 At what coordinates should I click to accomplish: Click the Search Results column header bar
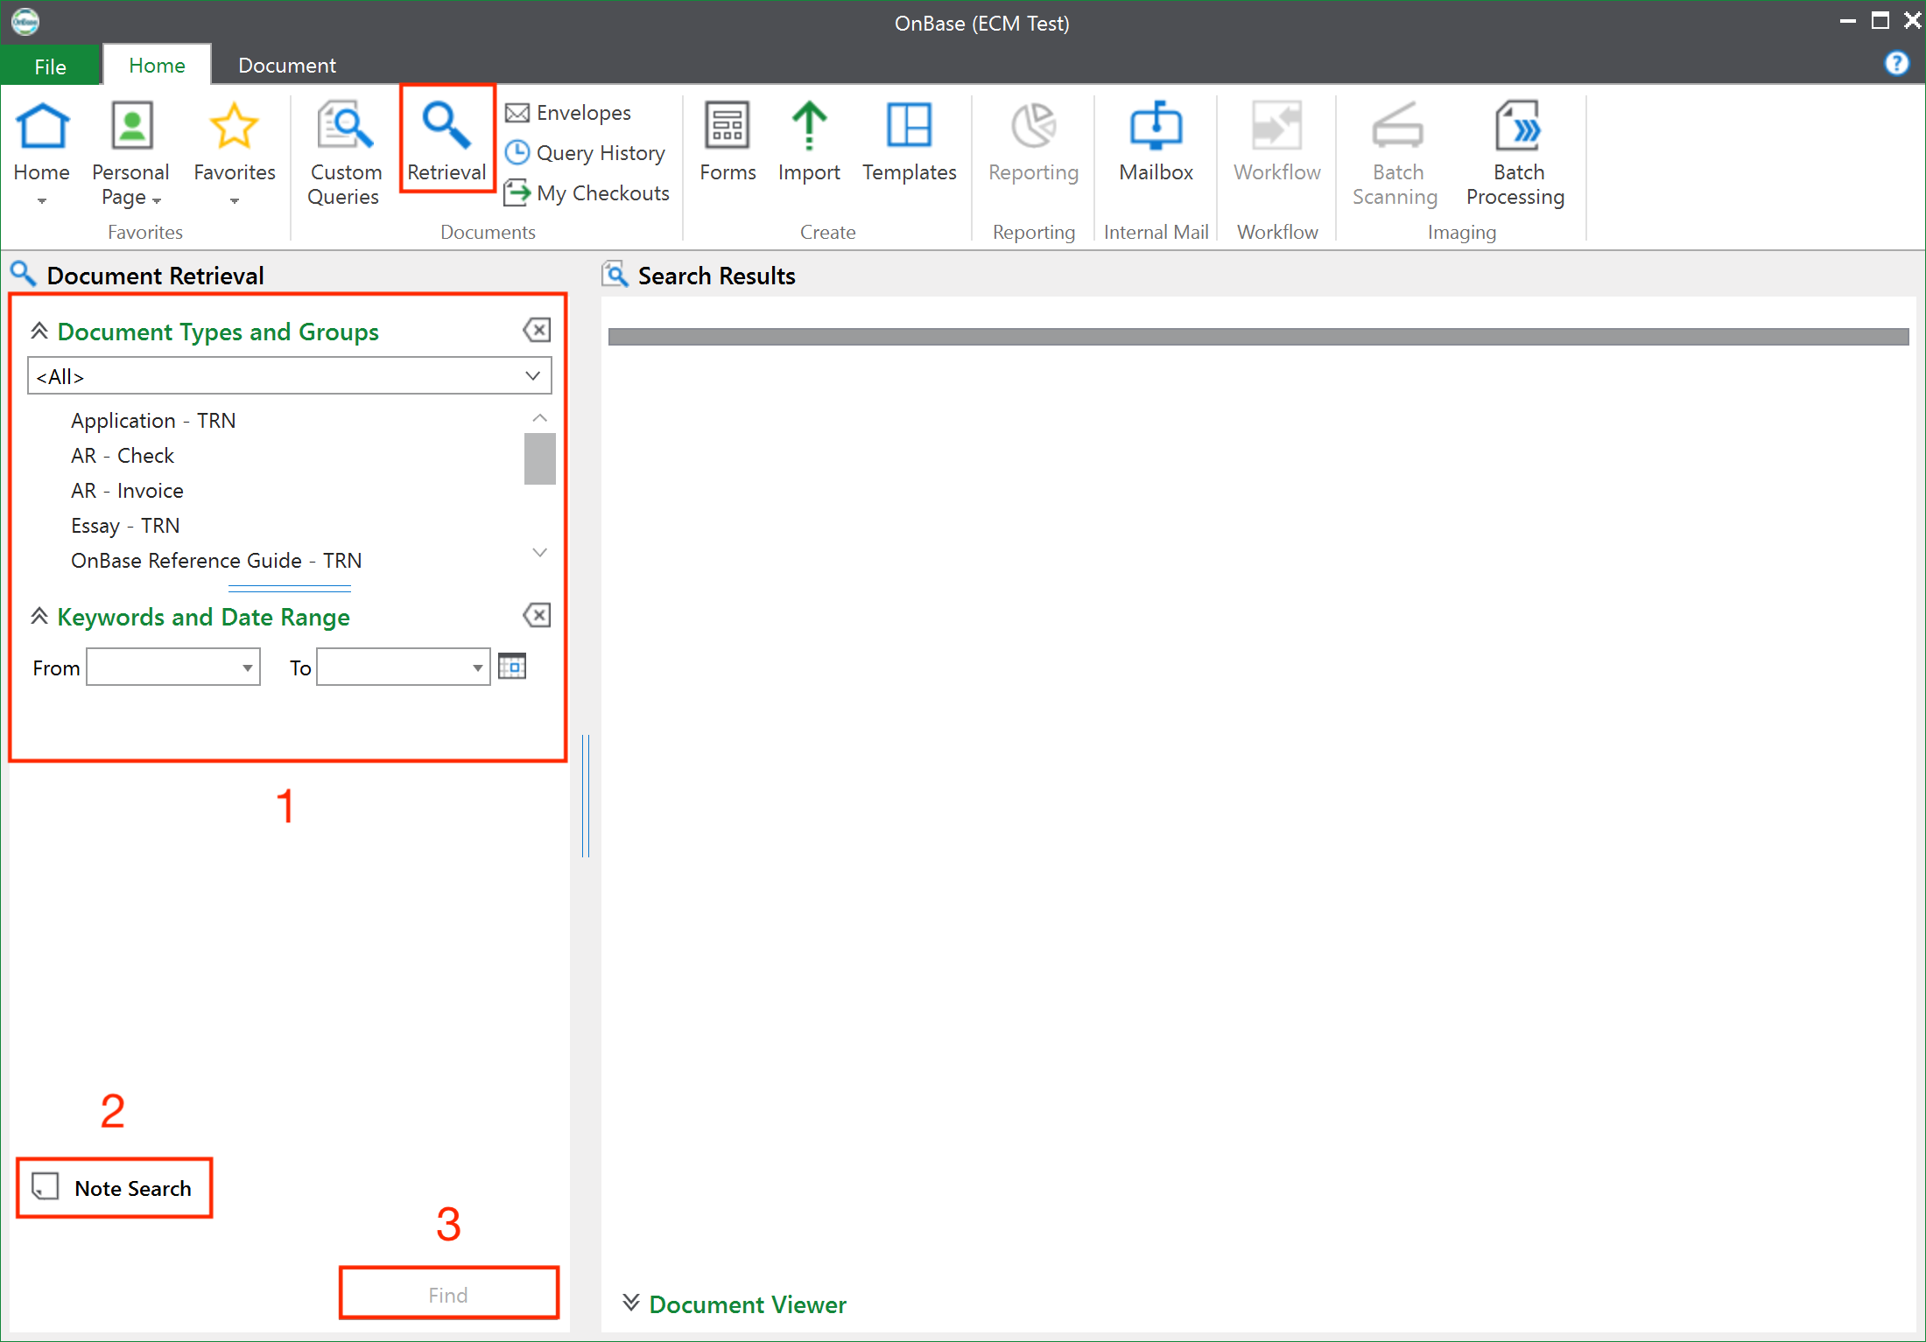tap(1258, 337)
